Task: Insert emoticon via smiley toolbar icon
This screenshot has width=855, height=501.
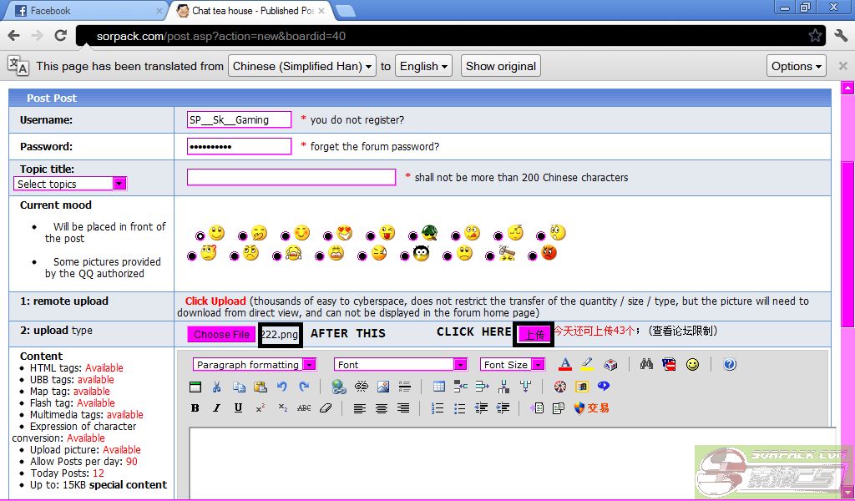Action: (692, 365)
